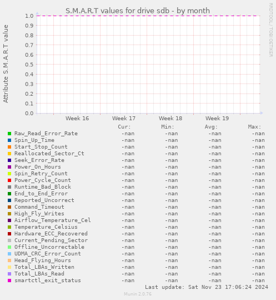Select the Week 19 axis label
The image size is (276, 300).
coord(217,118)
